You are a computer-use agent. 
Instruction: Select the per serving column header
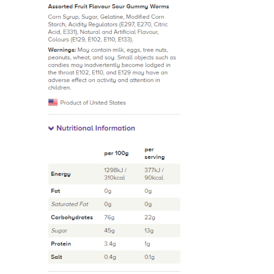[155, 153]
